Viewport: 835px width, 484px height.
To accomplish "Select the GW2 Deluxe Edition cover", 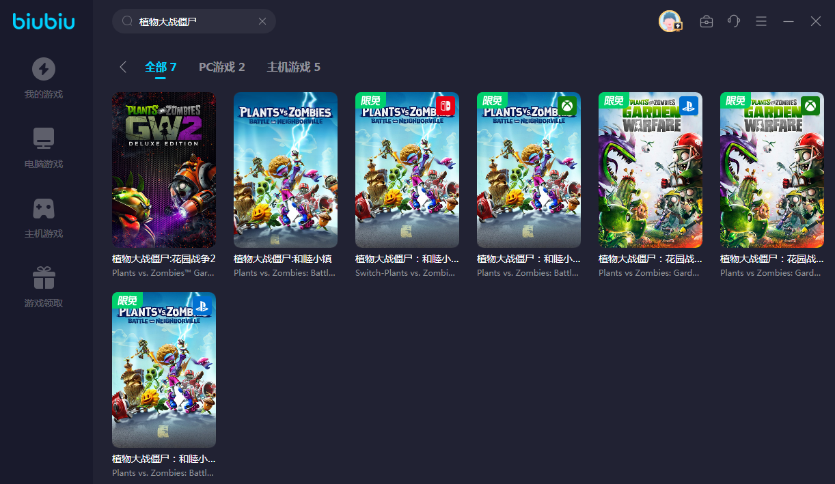I will [x=164, y=170].
